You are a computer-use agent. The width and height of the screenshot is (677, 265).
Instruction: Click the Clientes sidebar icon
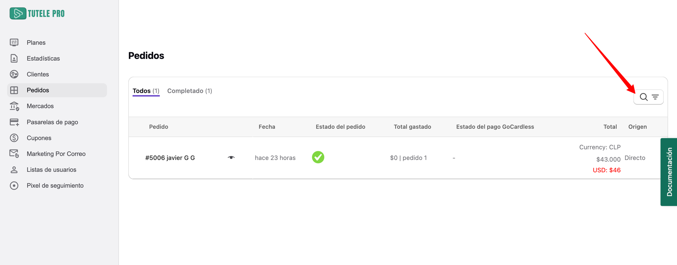click(14, 74)
